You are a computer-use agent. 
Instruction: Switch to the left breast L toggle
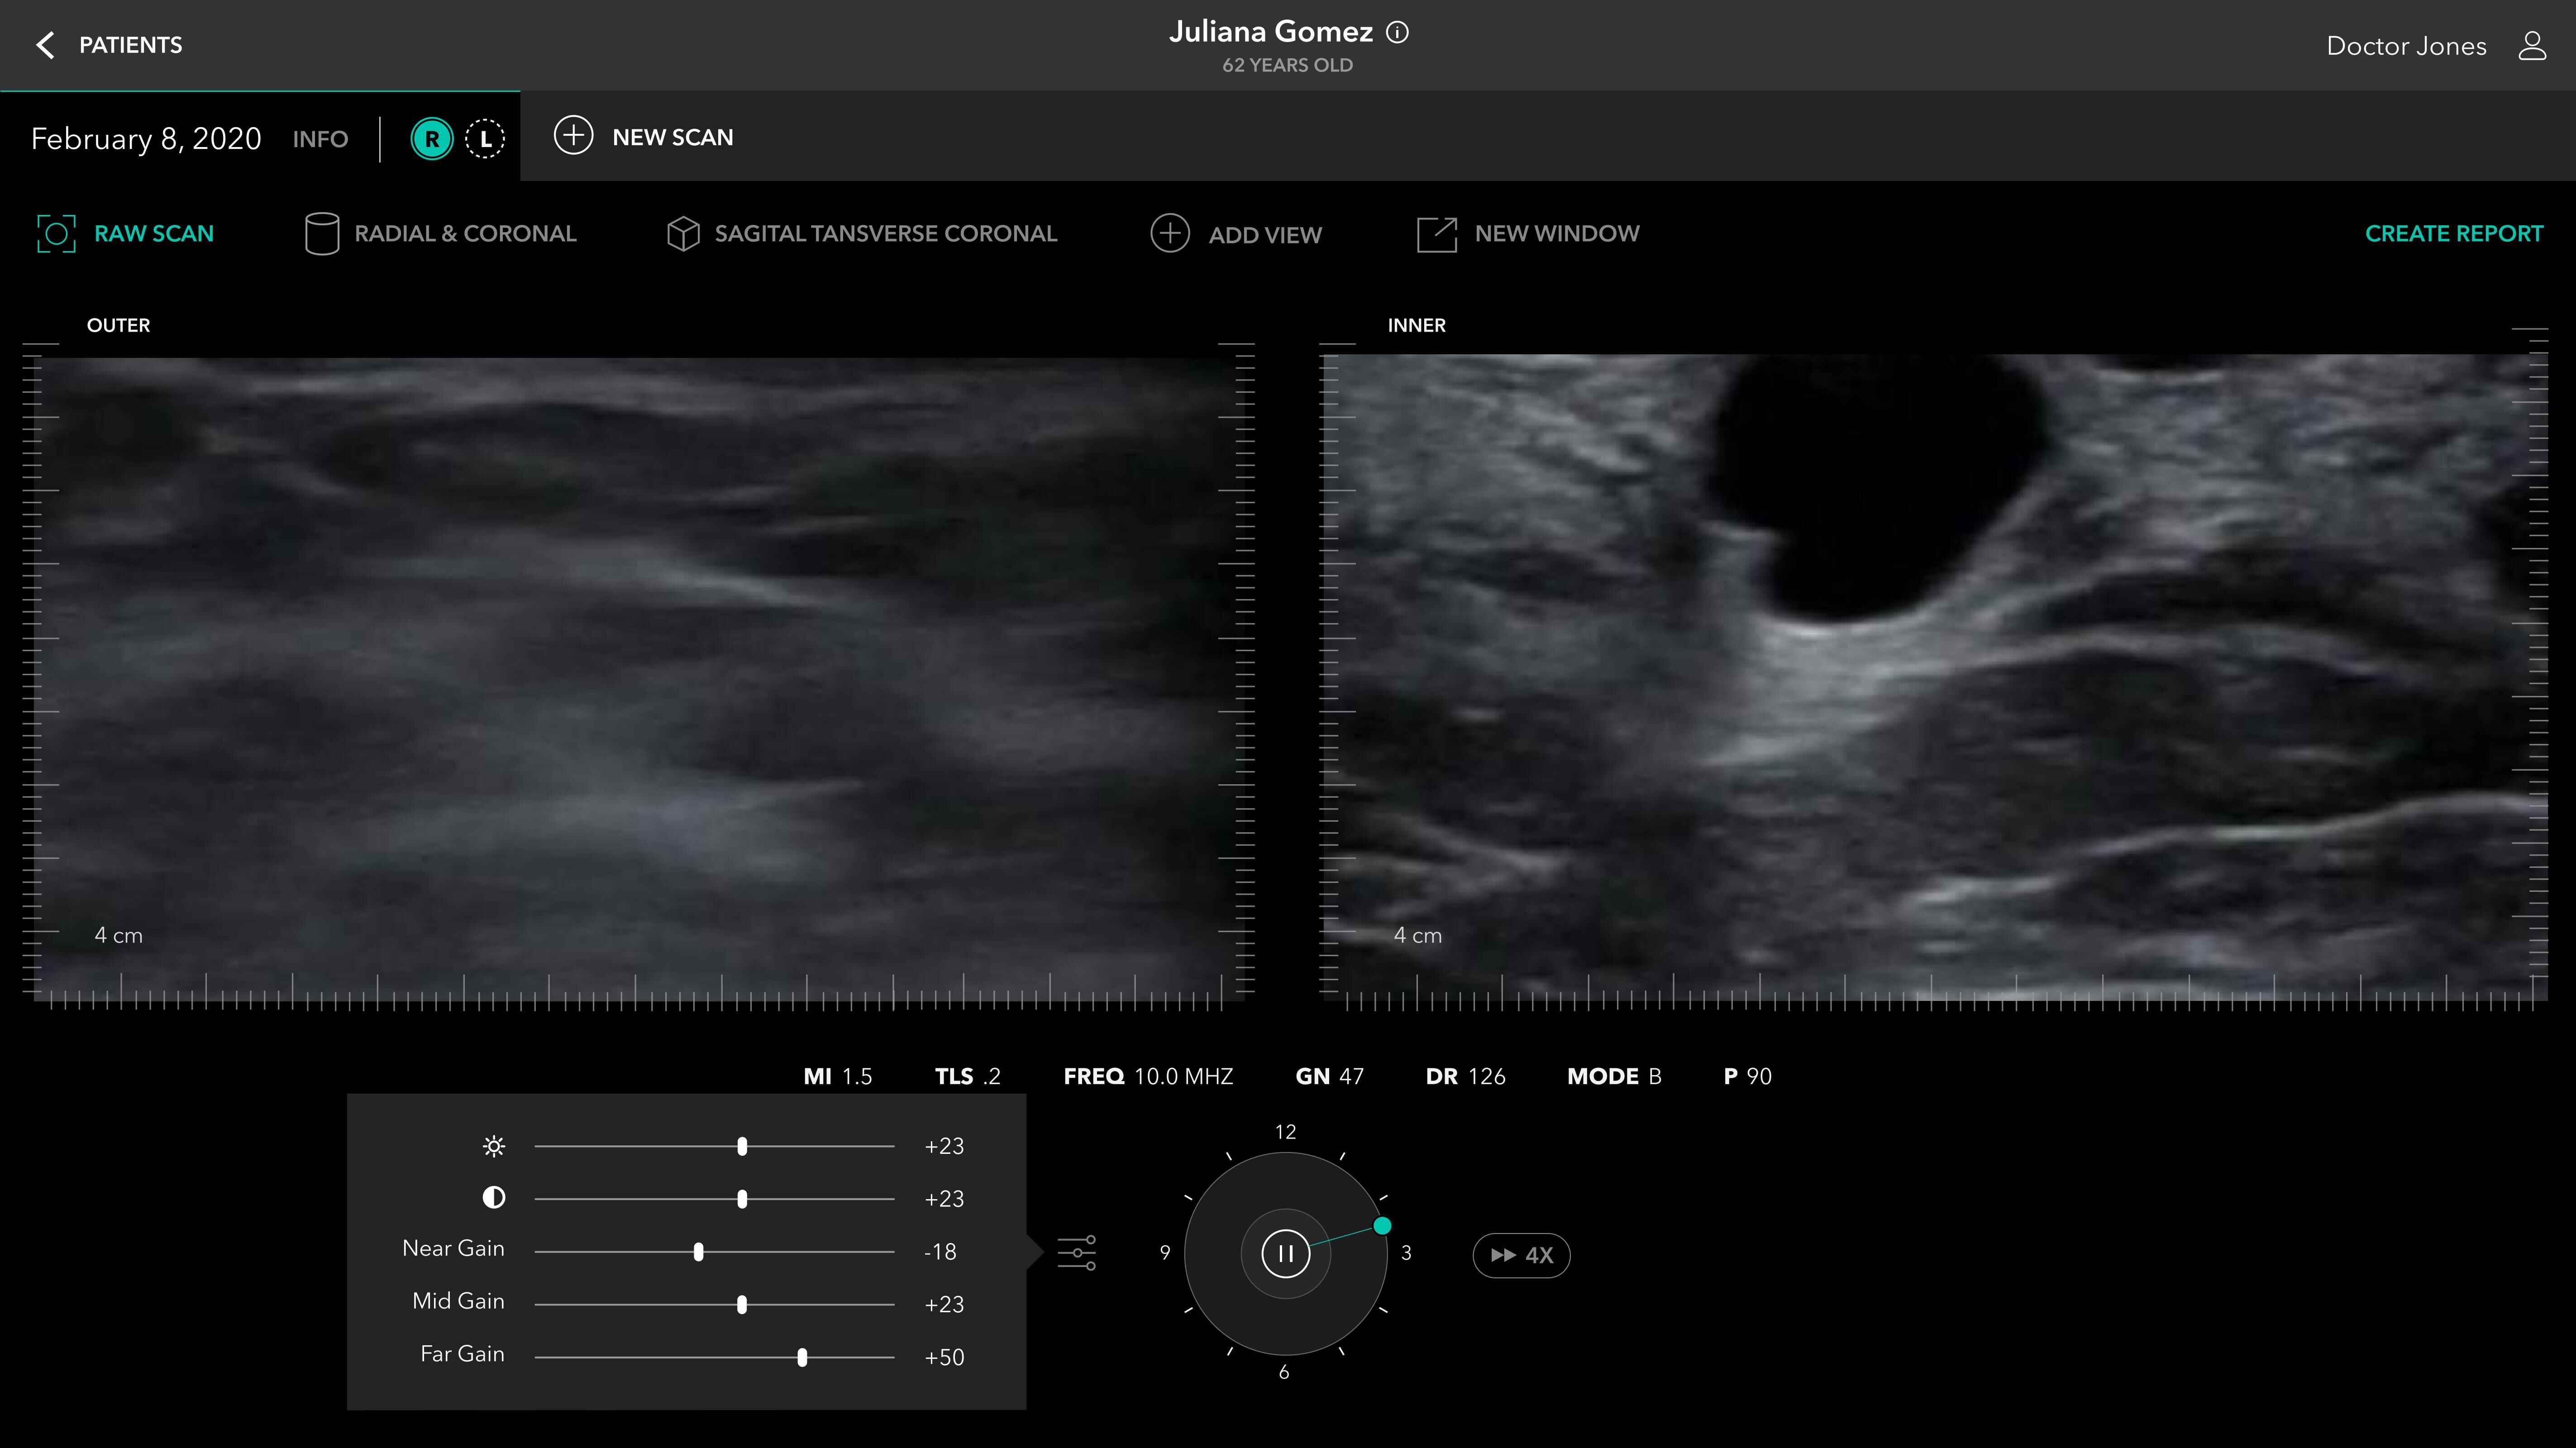[485, 138]
